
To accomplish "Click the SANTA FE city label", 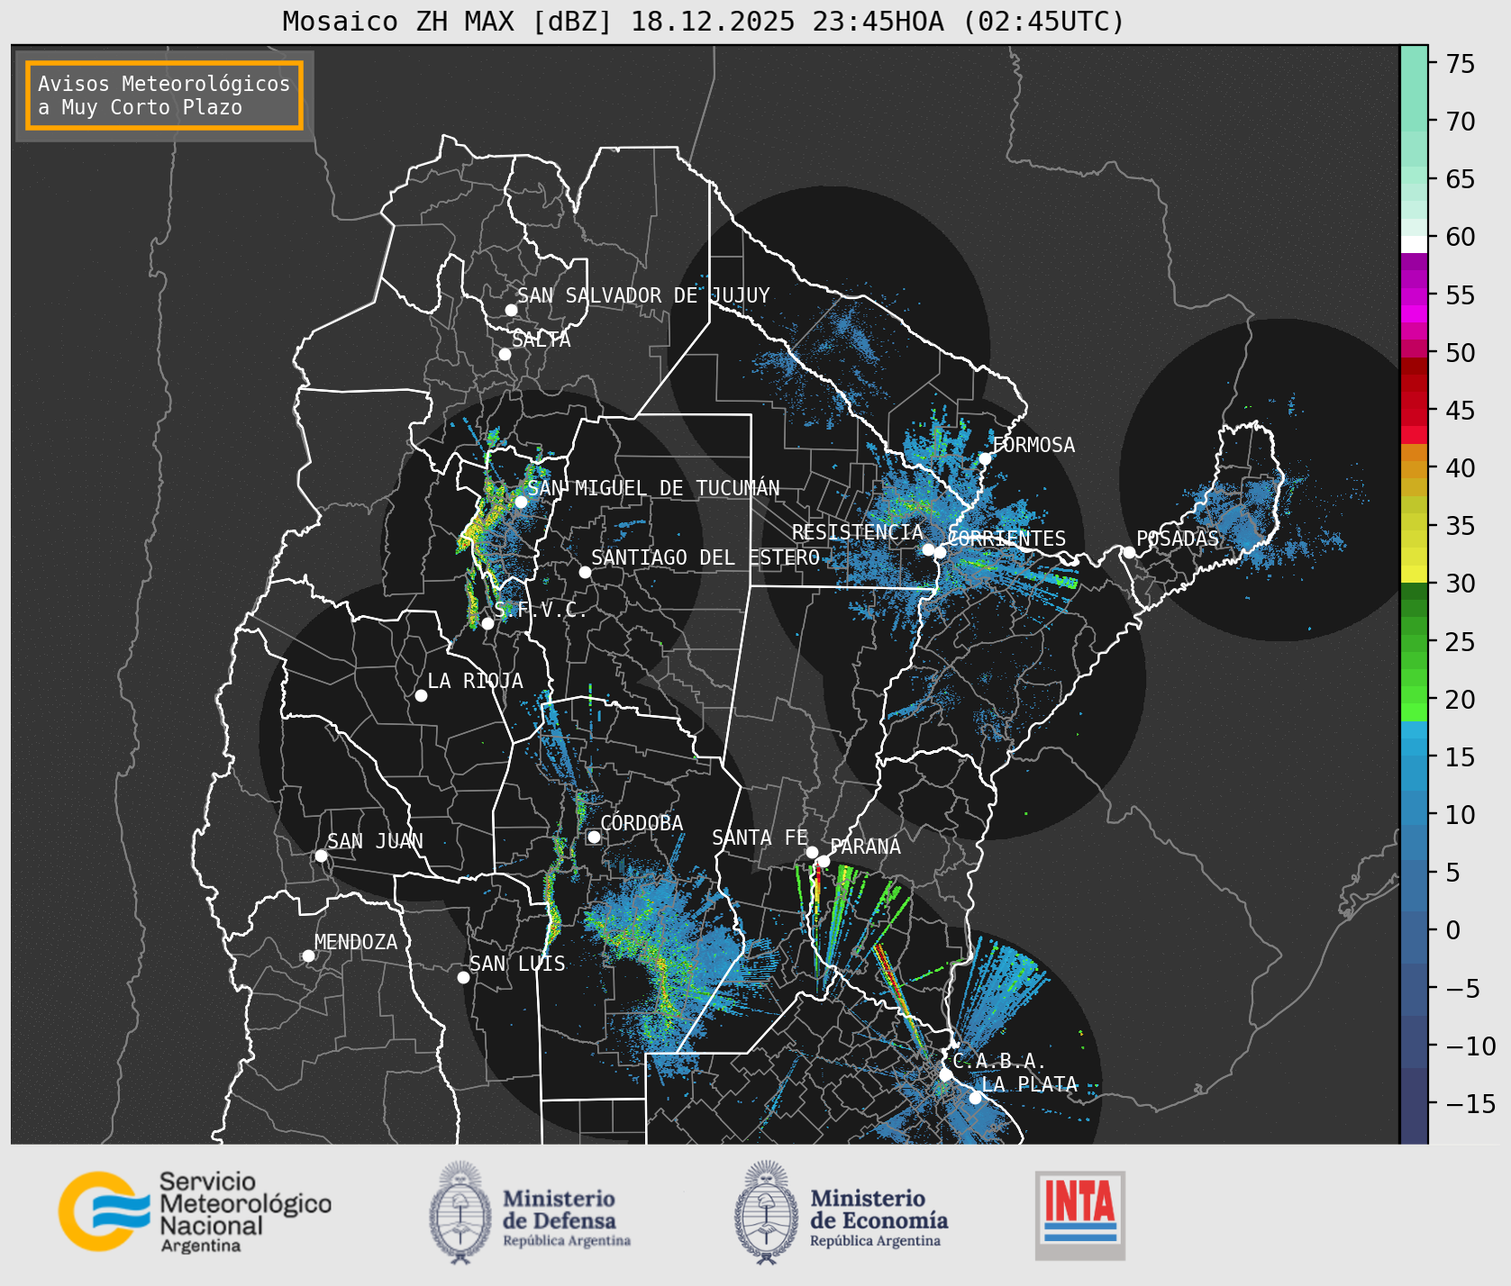I will [760, 838].
